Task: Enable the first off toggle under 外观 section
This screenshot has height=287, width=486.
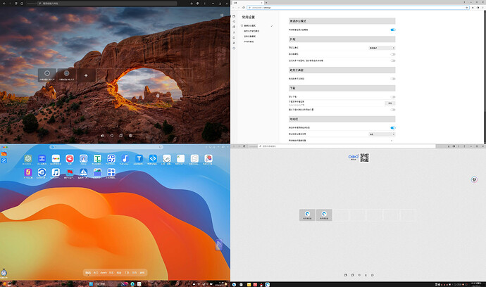Action: click(x=393, y=54)
